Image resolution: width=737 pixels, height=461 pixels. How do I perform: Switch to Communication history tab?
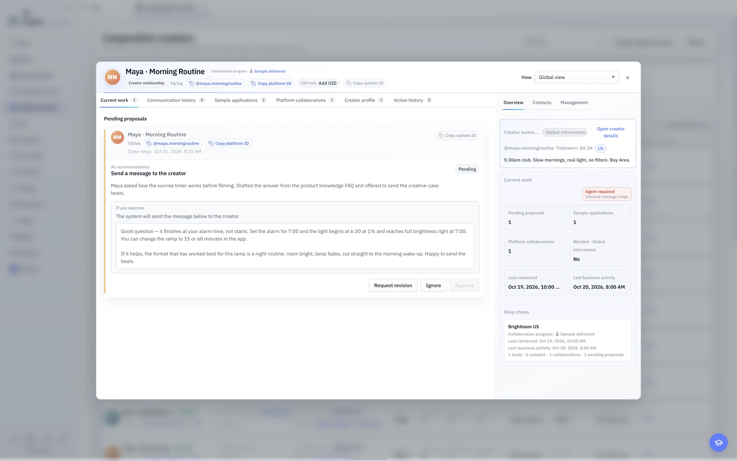coord(176,100)
